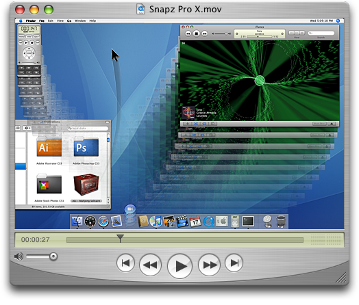Click the QuickTime timeline playhead marker
Image resolution: width=359 pixels, height=305 pixels.
(x=120, y=238)
